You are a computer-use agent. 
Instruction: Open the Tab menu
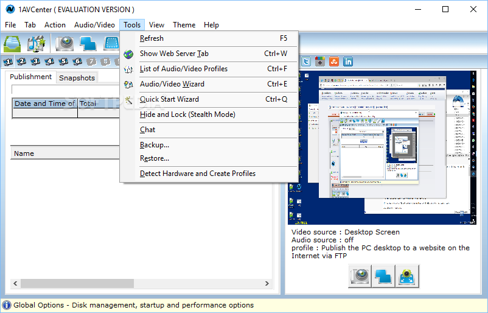pyautogui.click(x=30, y=25)
